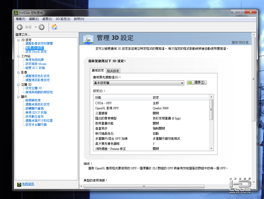Click main panel vertical scroll down arrow
The image size is (264, 199).
pyautogui.click(x=254, y=182)
